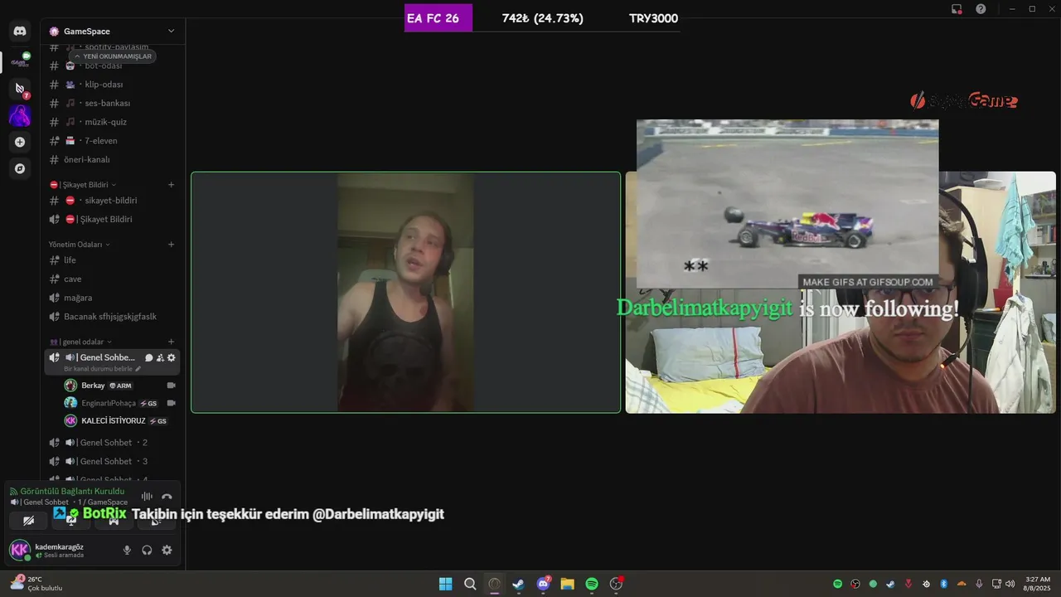The height and width of the screenshot is (597, 1061).
Task: Toggle noise suppression waveform icon
Action: [147, 496]
